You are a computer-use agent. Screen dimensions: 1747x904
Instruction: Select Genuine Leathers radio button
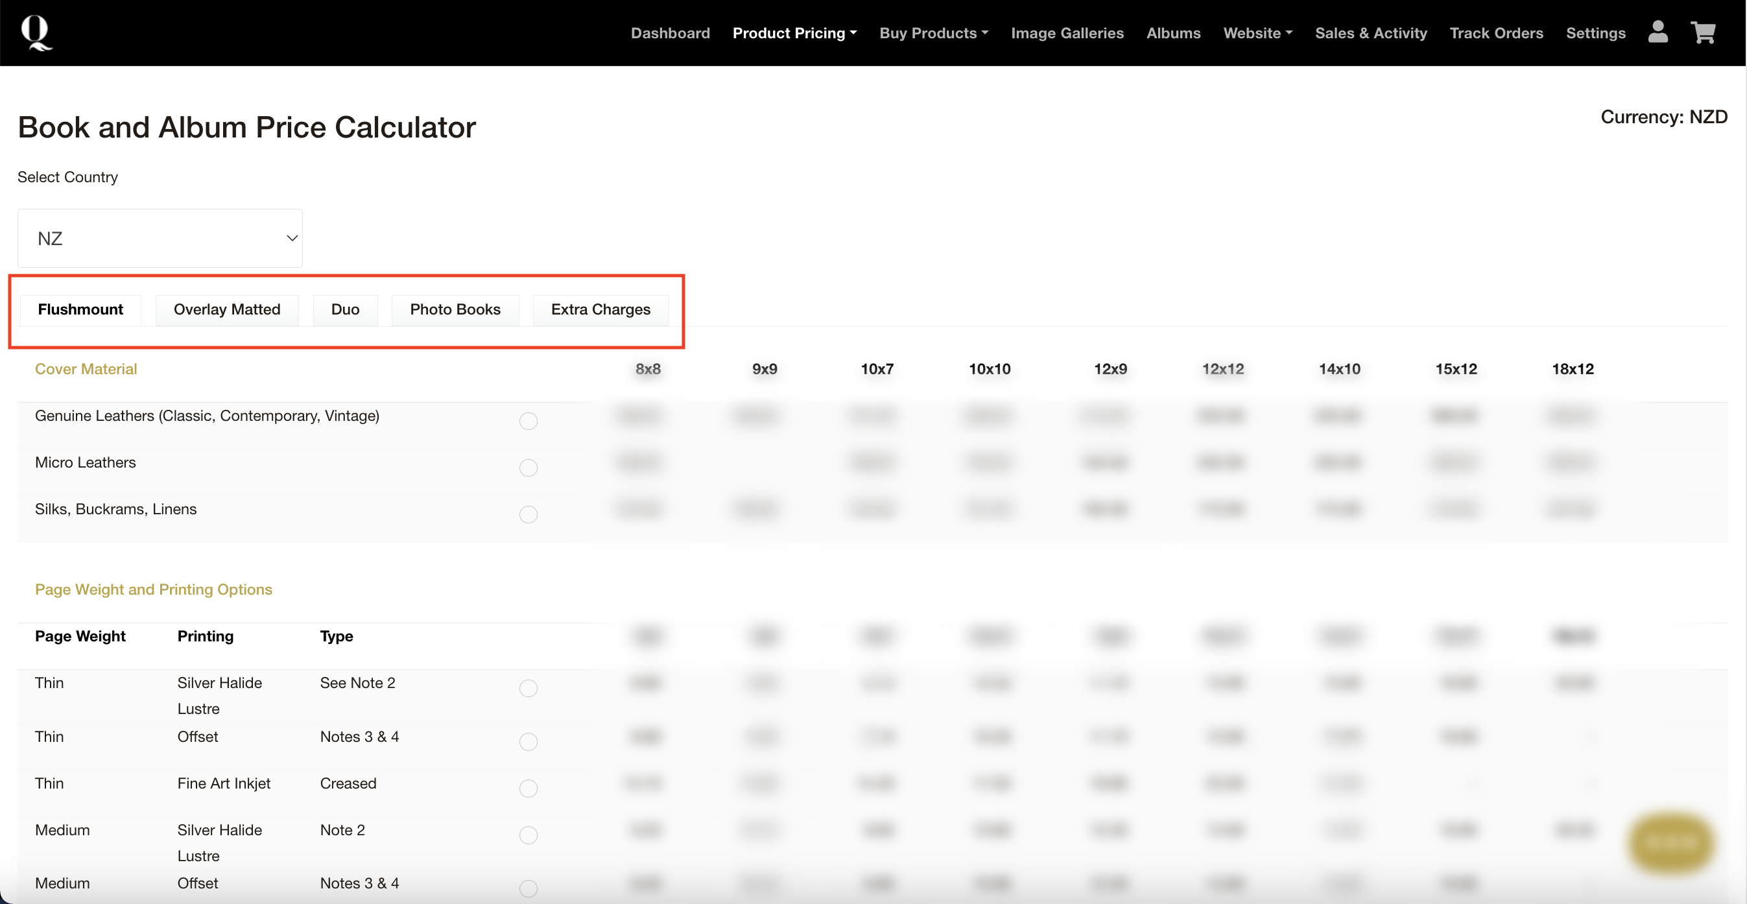529,421
